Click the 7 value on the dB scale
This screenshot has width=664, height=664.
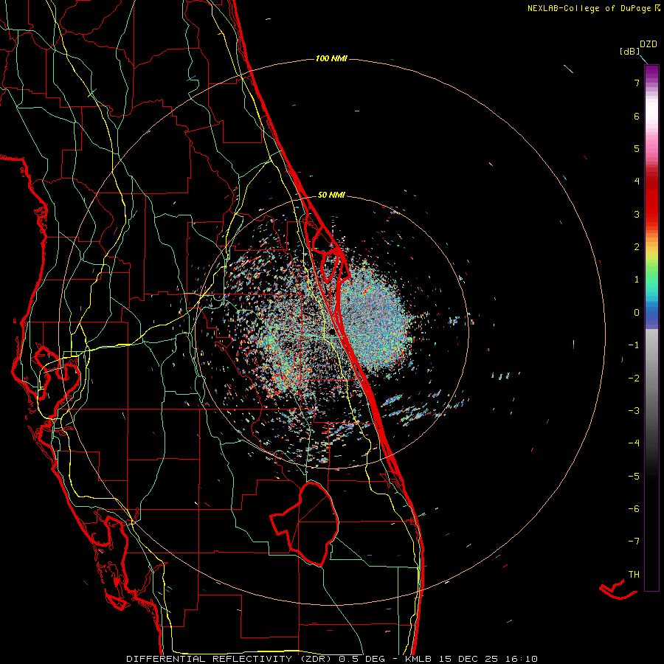tap(637, 83)
